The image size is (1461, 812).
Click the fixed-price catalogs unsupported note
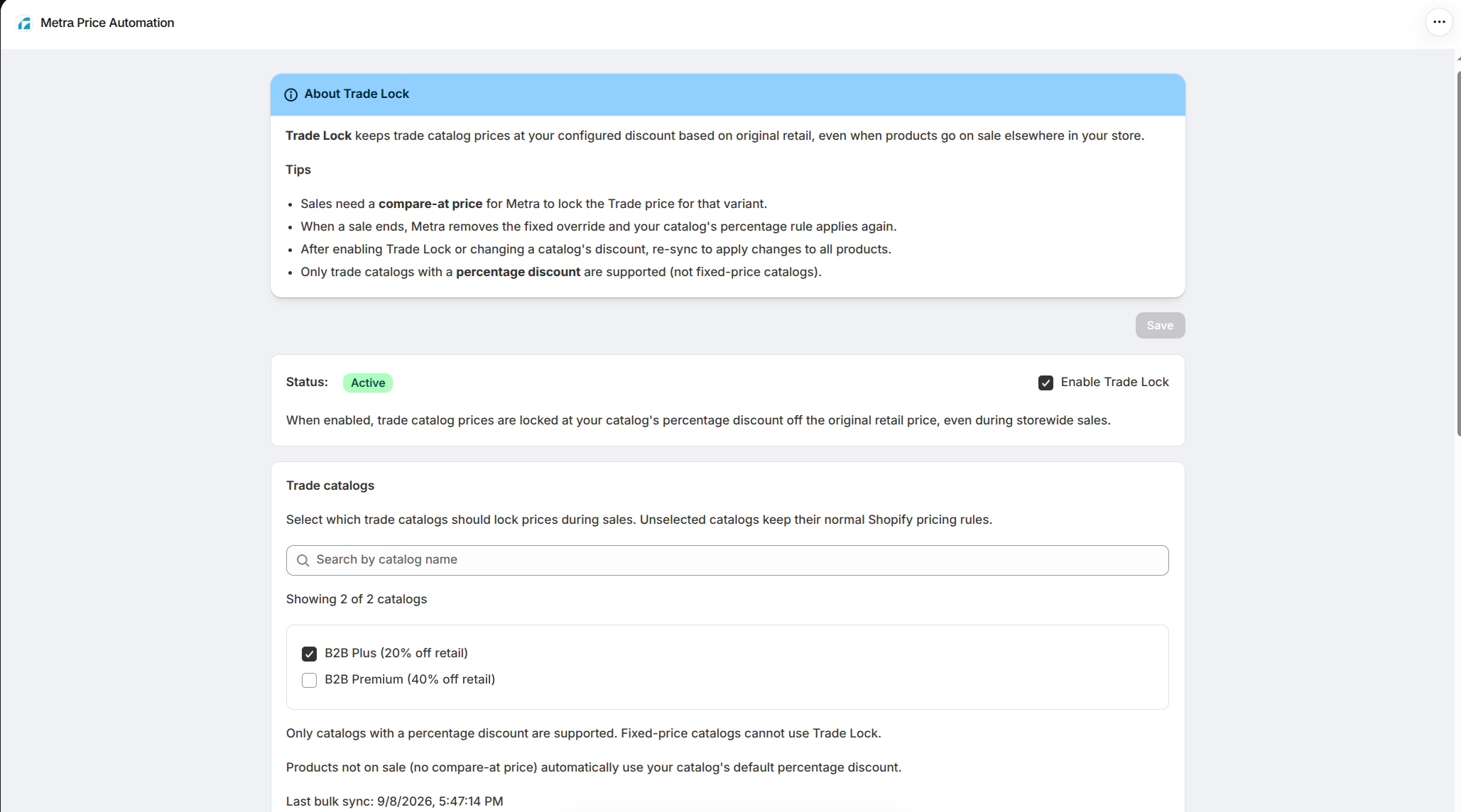(x=583, y=733)
